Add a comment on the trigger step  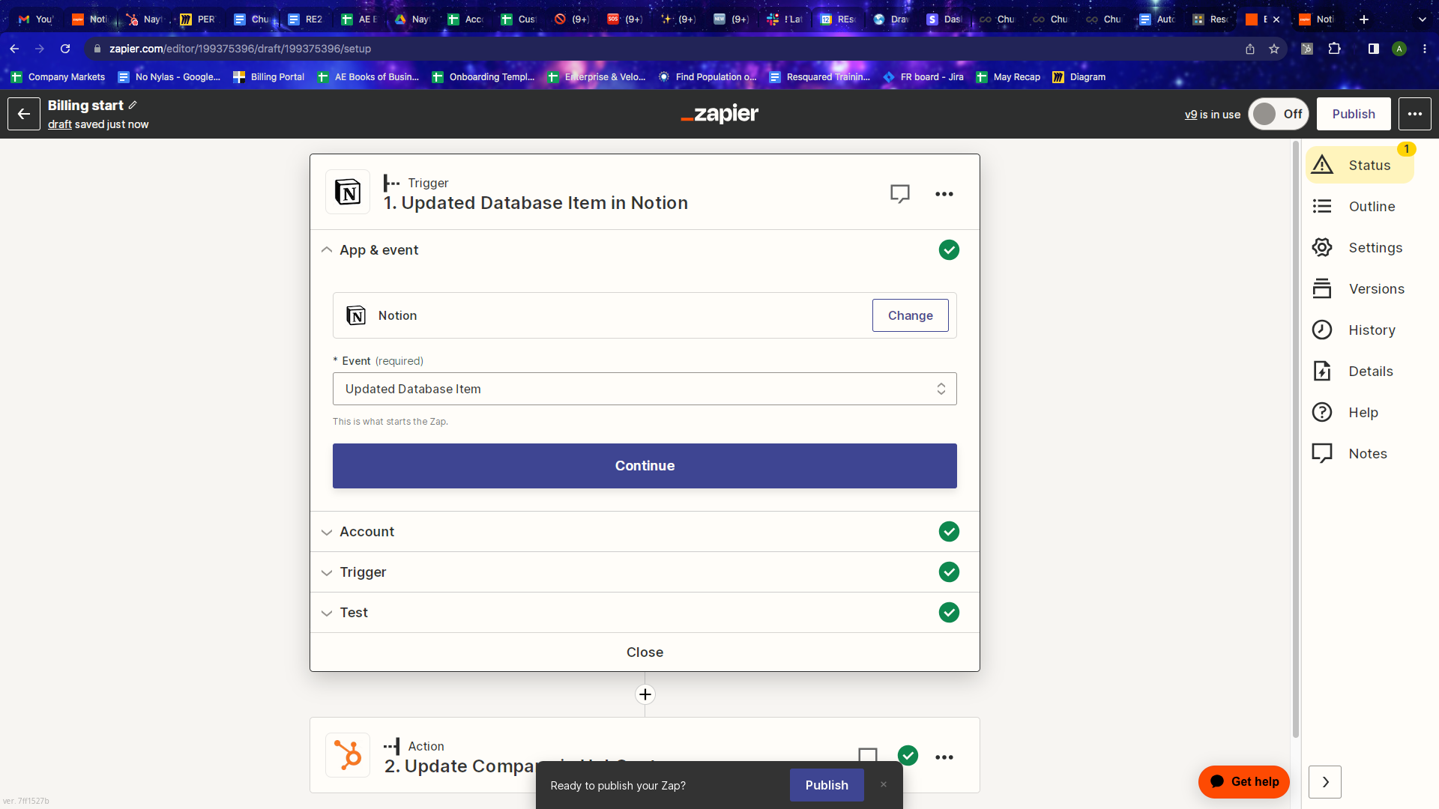click(899, 194)
